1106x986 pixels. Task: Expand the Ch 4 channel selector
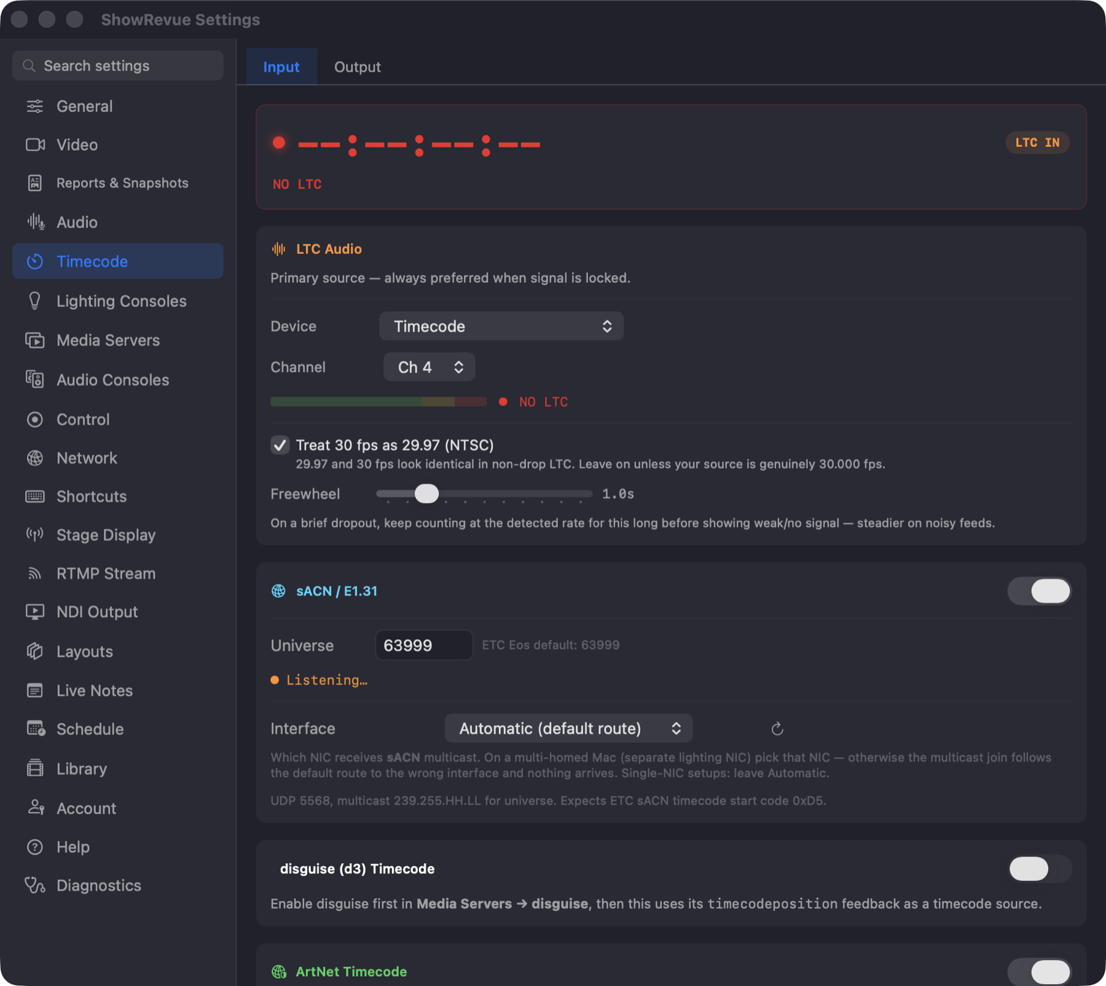pyautogui.click(x=429, y=367)
